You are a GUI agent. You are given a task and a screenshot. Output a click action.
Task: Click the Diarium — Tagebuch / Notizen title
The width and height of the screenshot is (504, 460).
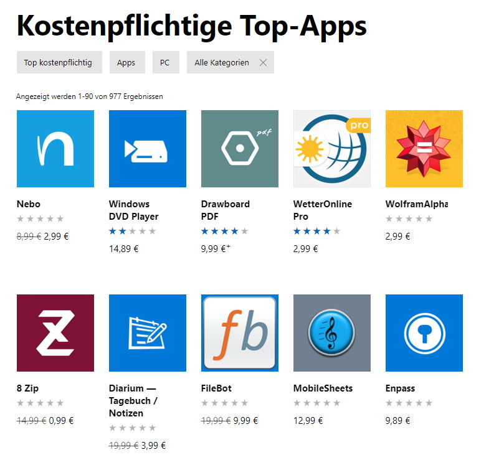[133, 401]
